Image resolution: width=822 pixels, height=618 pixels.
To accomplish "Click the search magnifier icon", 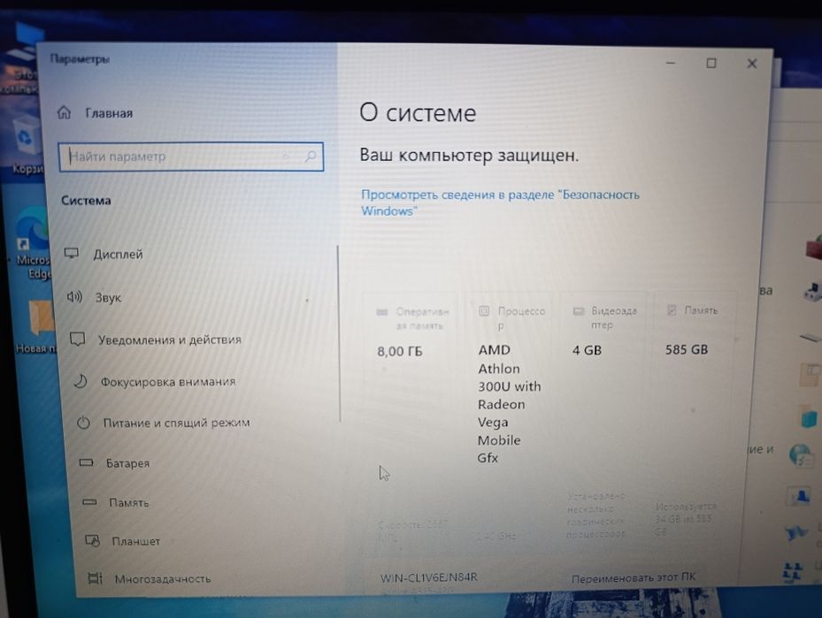I will click(311, 156).
